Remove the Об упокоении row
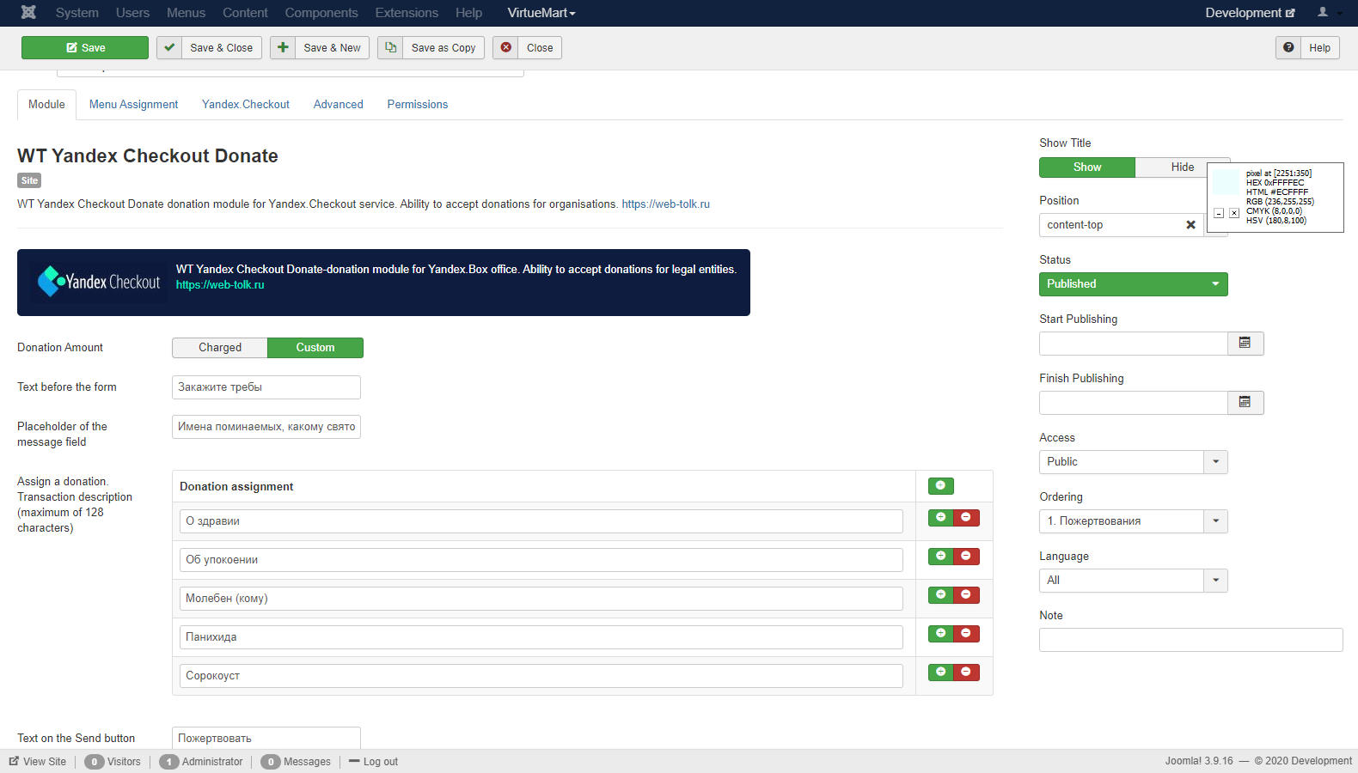Viewport: 1358px width, 773px height. (966, 556)
